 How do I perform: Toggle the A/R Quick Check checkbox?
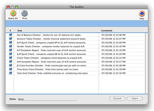pyautogui.click(x=10, y=54)
